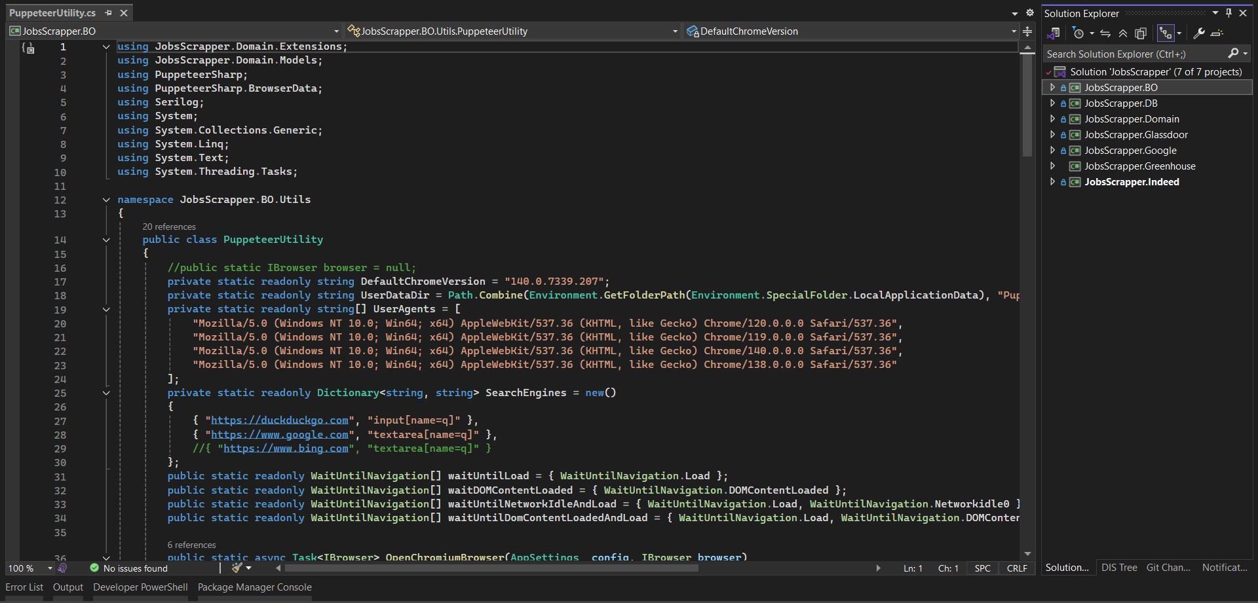
Task: Open the editor zoom level dropdown
Action: (50, 568)
